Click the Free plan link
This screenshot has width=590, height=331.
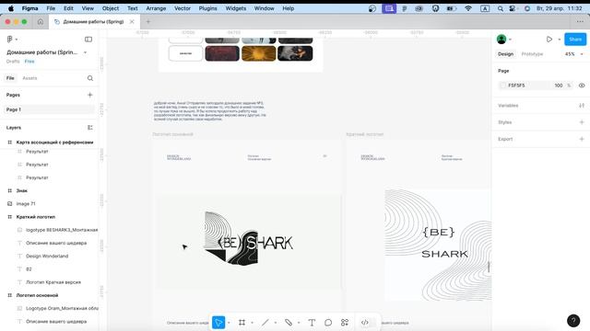pos(29,62)
